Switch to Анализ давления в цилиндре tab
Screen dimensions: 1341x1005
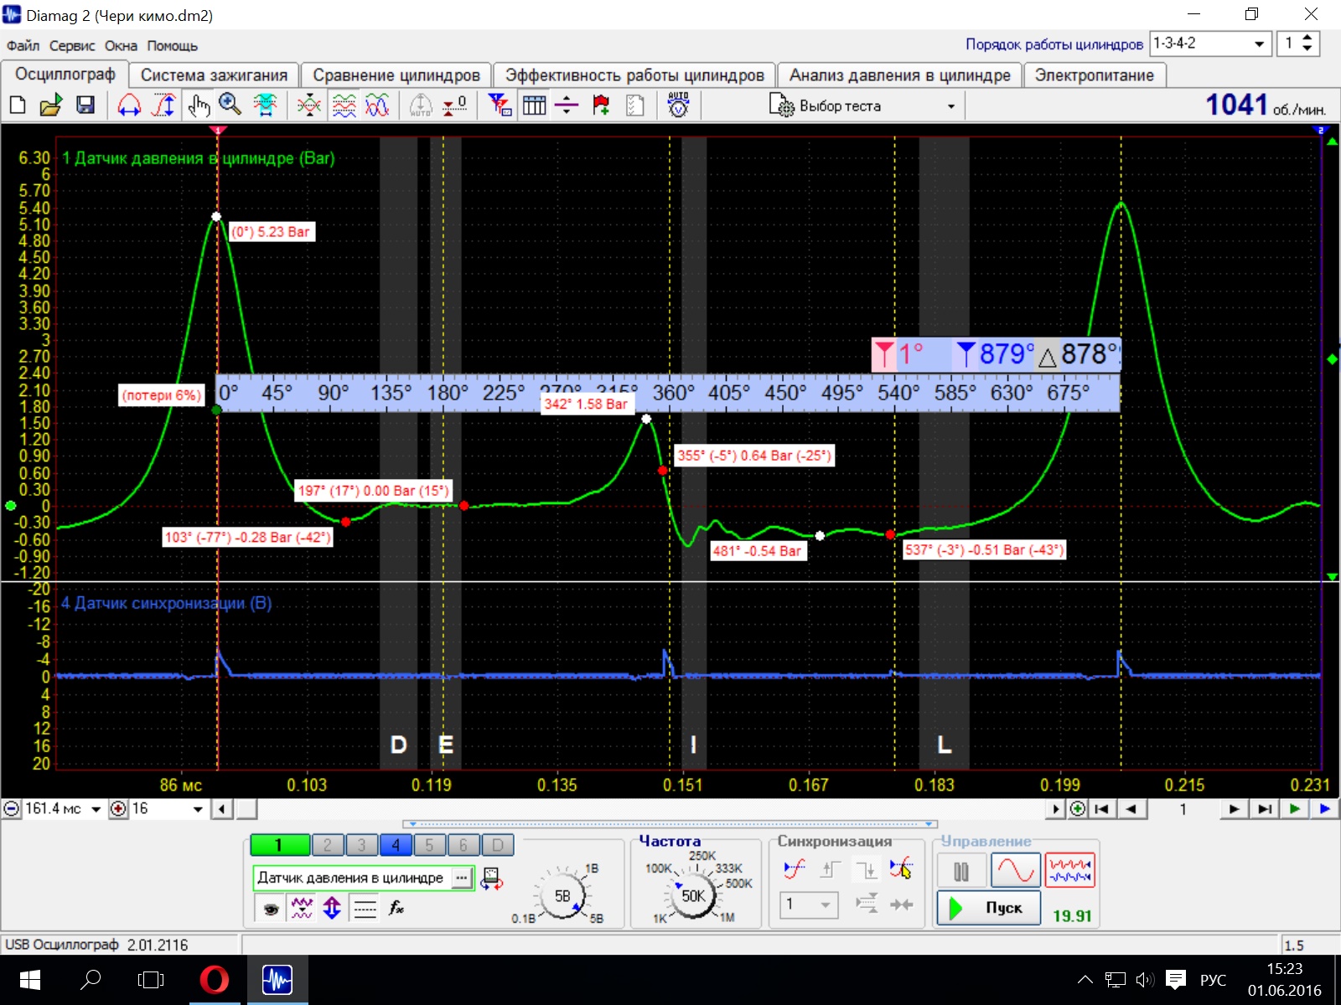[x=900, y=75]
